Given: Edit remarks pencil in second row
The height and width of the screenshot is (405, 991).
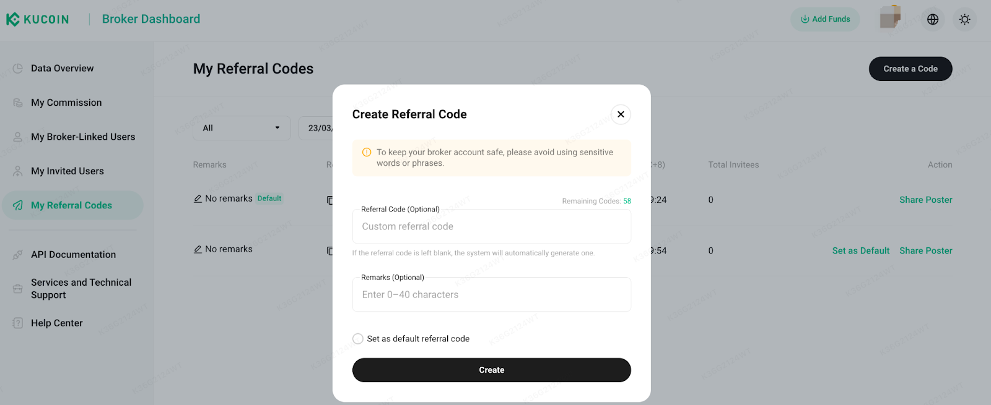Looking at the screenshot, I should (198, 249).
